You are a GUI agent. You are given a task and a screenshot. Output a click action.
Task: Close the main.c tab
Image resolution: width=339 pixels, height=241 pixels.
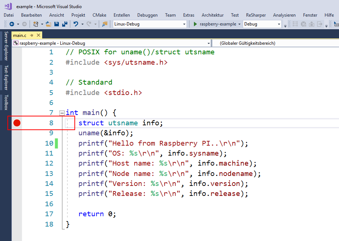(x=38, y=35)
